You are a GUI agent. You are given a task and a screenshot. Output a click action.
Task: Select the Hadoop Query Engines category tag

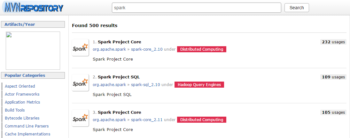(x=199, y=84)
